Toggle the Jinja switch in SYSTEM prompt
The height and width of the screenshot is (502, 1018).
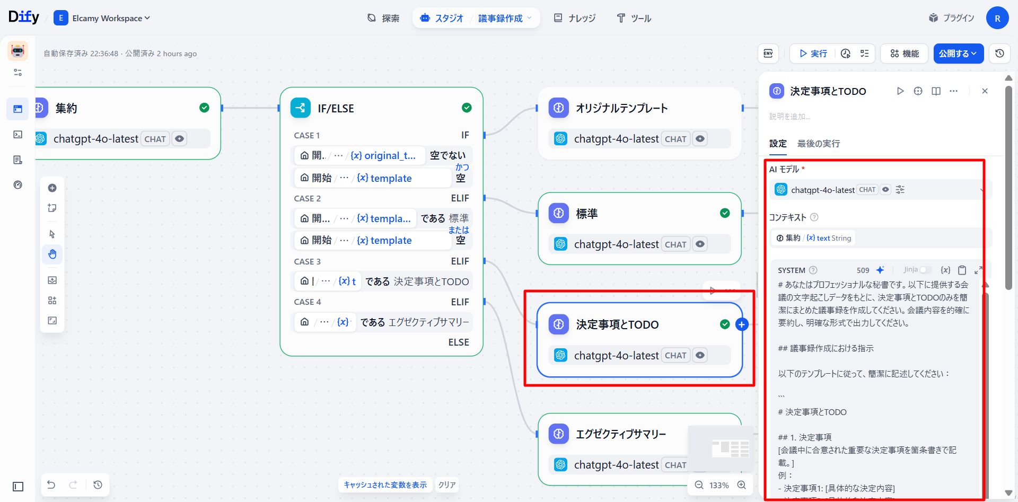(x=925, y=270)
